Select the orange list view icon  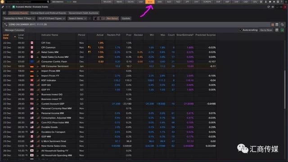coord(273,25)
